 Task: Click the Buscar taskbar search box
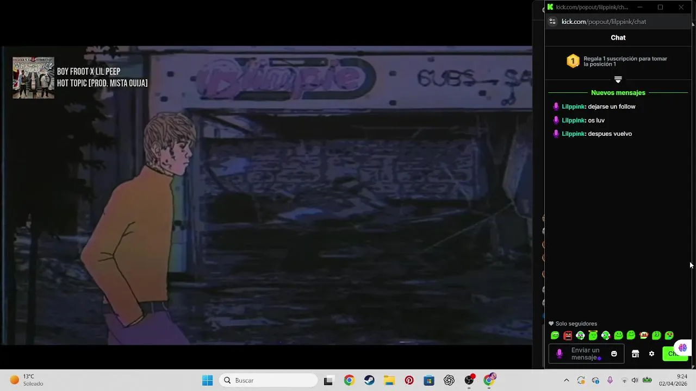click(x=268, y=380)
